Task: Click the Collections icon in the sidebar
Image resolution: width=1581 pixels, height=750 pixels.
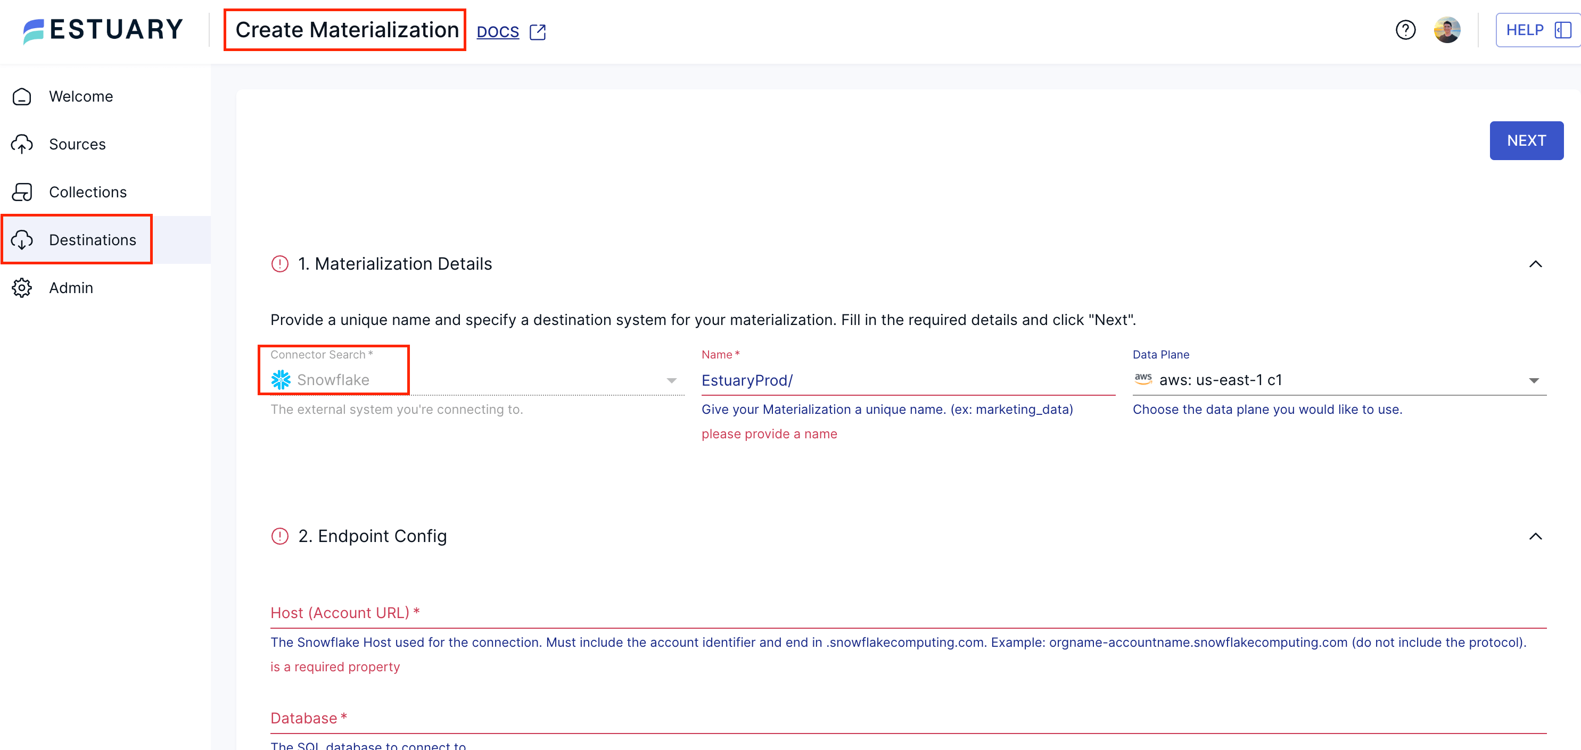Action: 22,192
